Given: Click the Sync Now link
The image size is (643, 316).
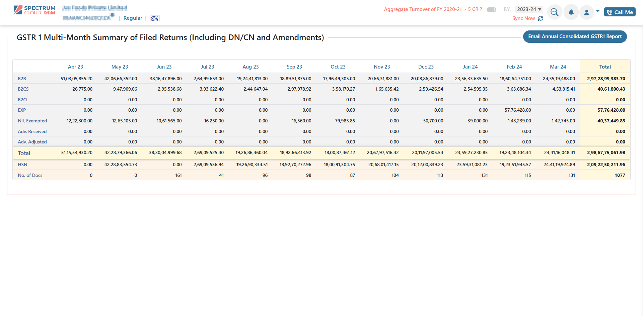Looking at the screenshot, I should (523, 18).
